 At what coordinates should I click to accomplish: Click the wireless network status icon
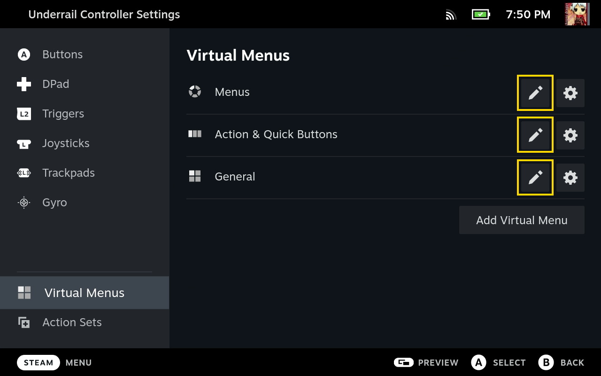451,15
